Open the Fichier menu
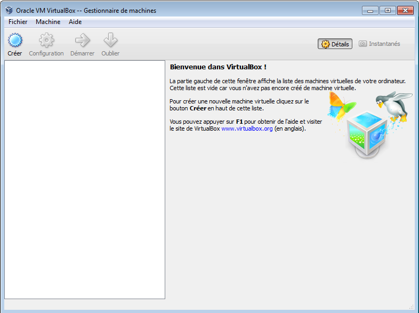This screenshot has width=419, height=313. (x=18, y=22)
